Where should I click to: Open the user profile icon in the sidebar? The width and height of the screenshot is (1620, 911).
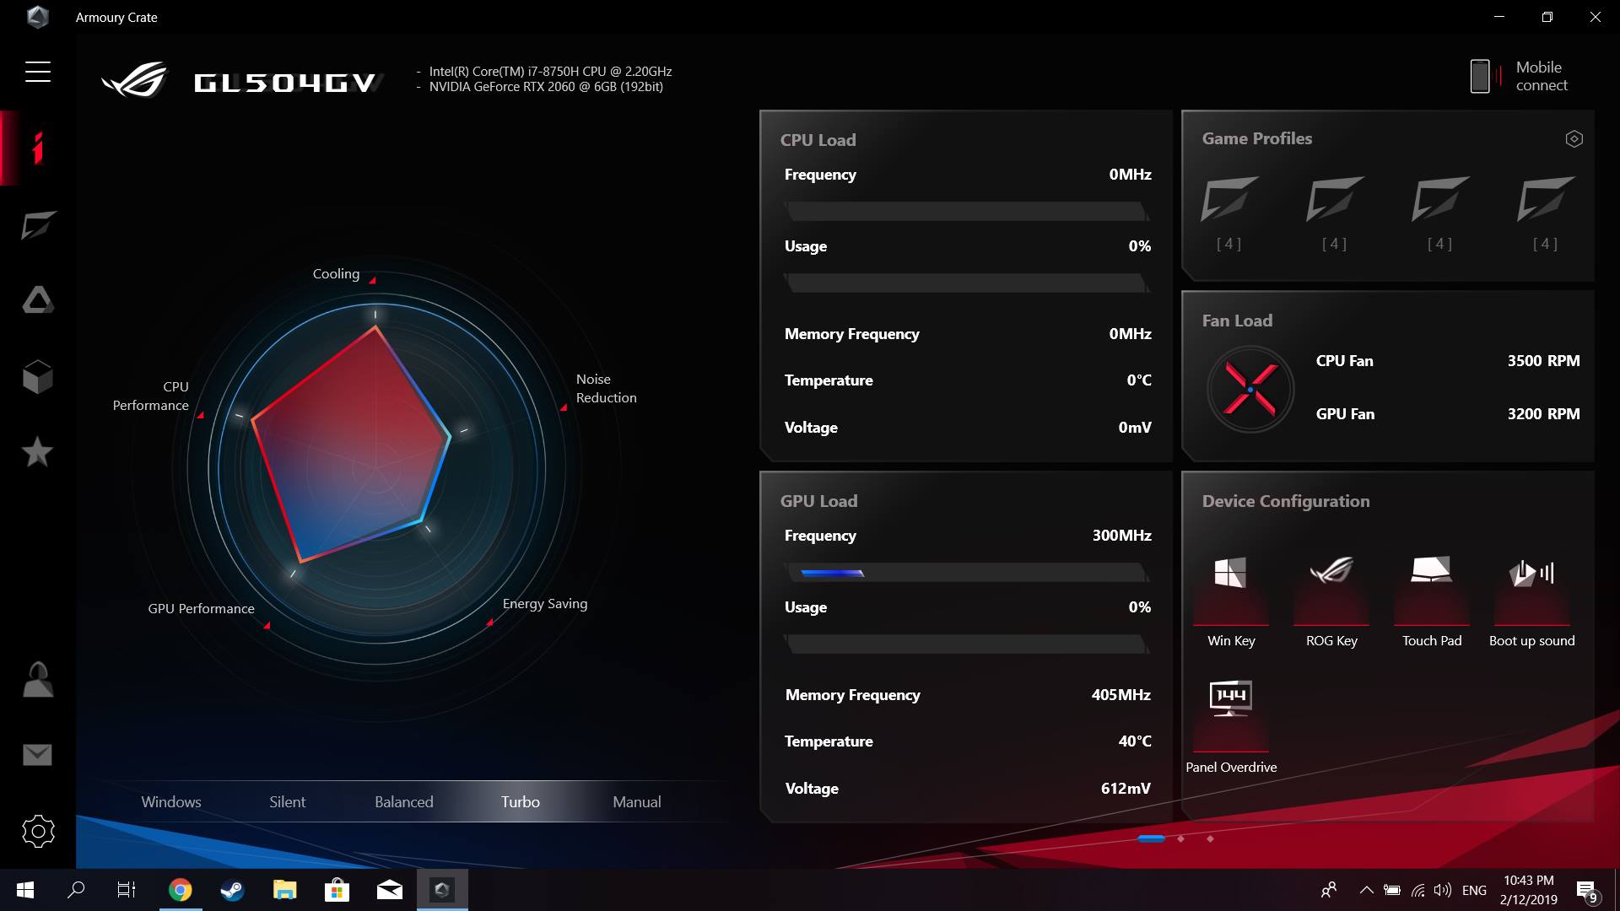38,679
